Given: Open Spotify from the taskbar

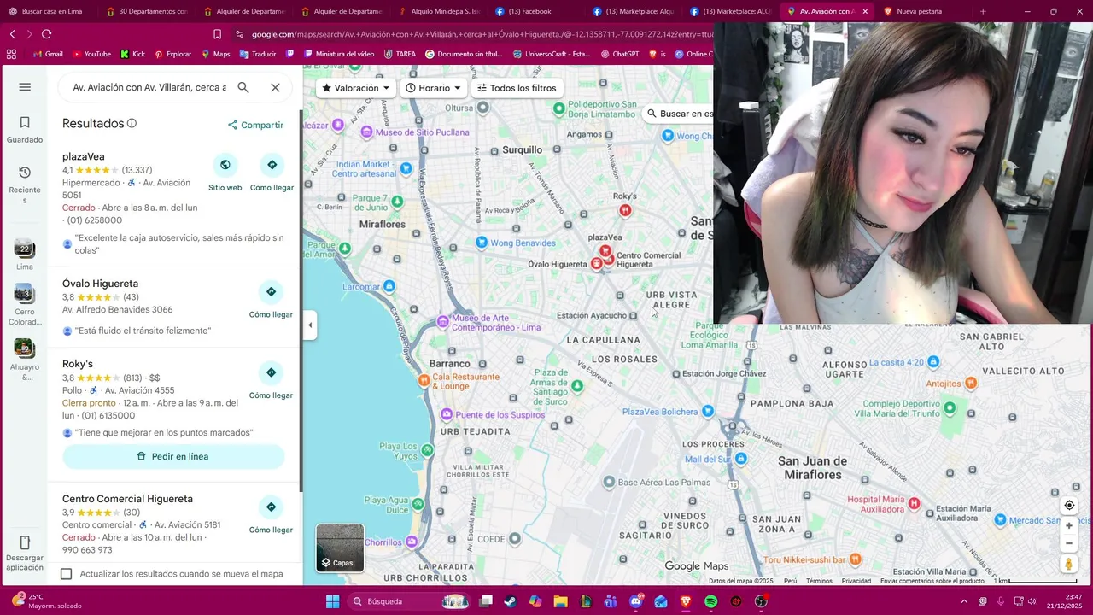Looking at the screenshot, I should pos(710,601).
